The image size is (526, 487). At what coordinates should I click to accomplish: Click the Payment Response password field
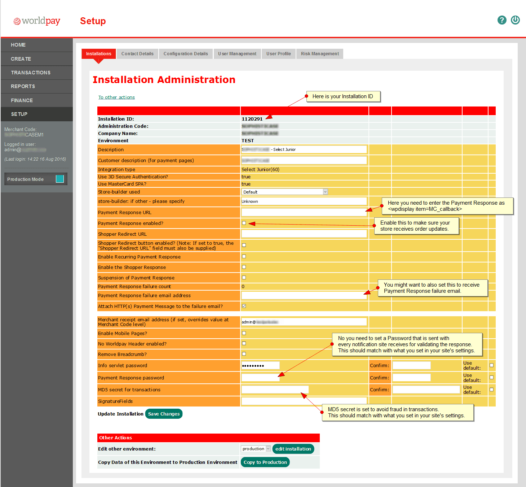[x=260, y=378]
